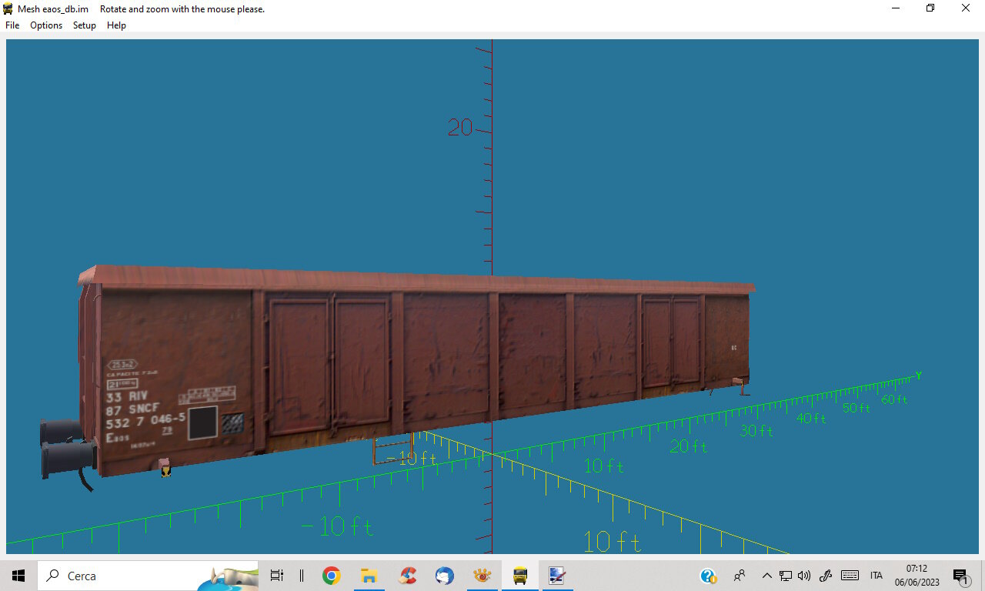Open Task View in the taskbar
This screenshot has height=591, width=985.
(x=277, y=576)
